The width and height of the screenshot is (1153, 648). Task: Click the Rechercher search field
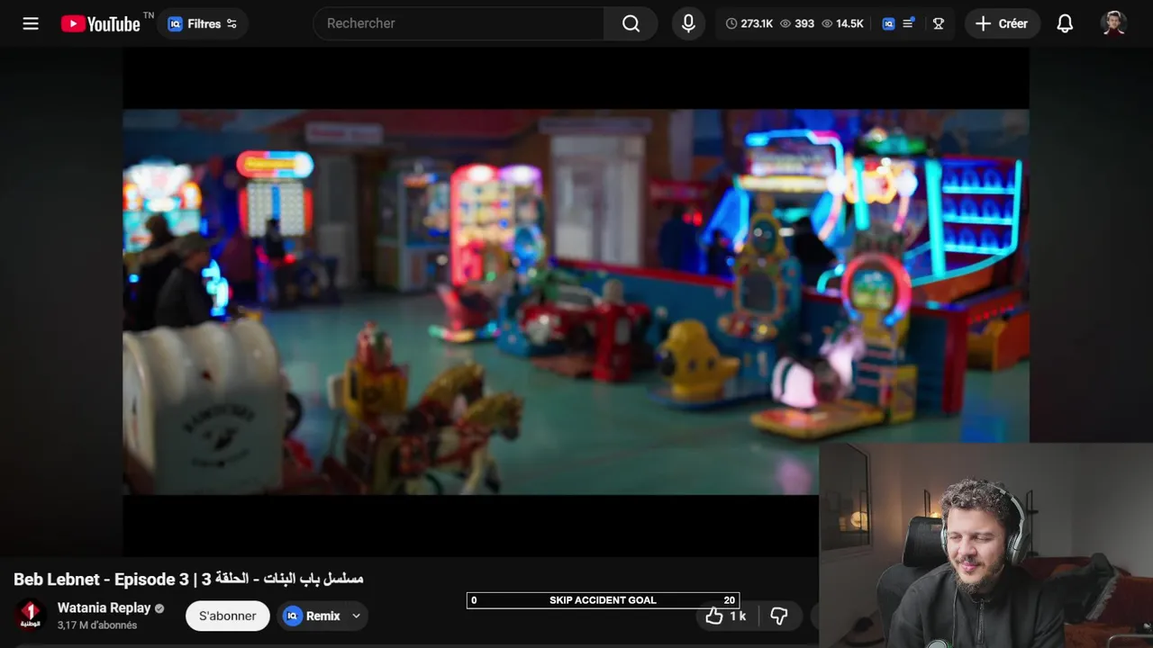pos(458,23)
